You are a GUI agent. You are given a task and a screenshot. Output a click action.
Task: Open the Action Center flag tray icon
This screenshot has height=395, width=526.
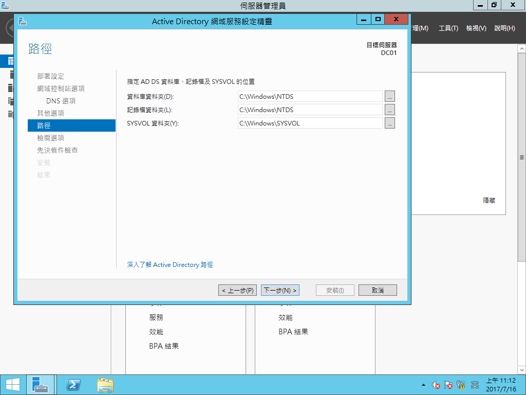pos(448,385)
